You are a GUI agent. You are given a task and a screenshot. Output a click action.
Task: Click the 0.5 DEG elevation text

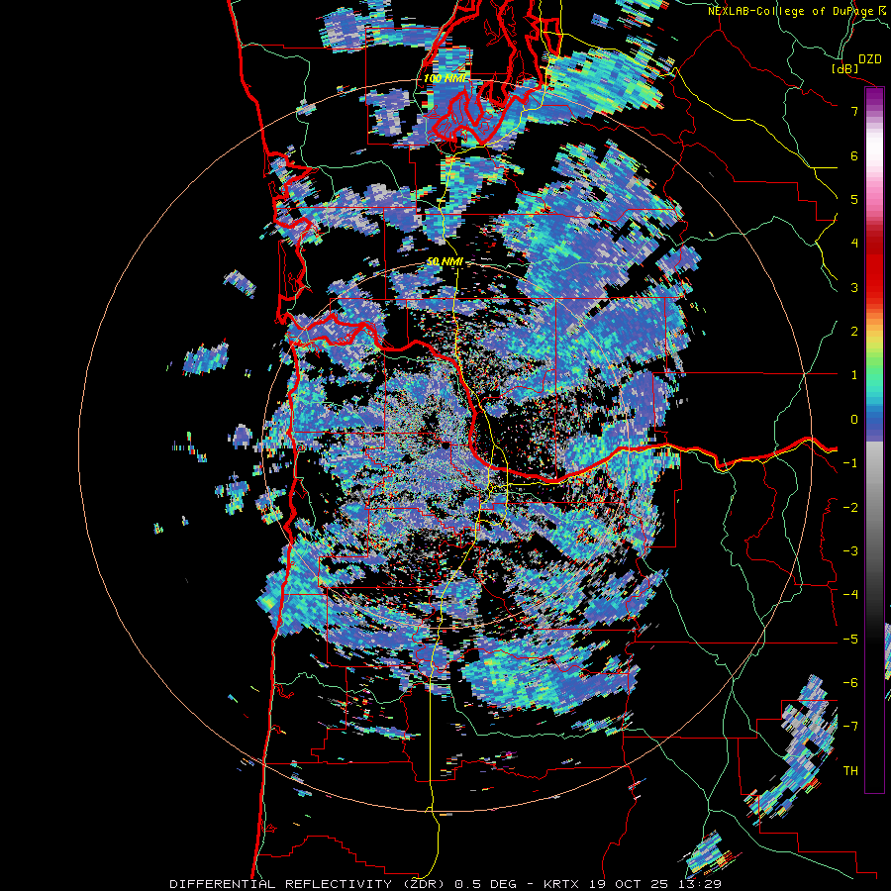pos(485,884)
